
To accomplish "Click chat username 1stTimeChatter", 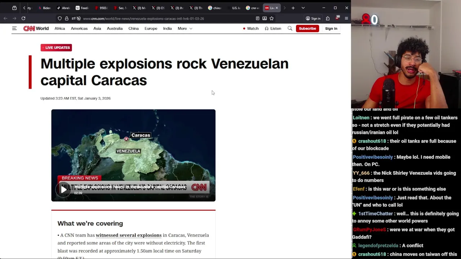I will [x=375, y=214].
